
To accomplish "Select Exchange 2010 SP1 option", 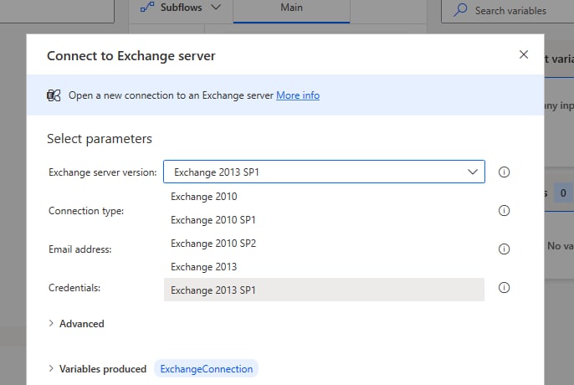I will 324,220.
